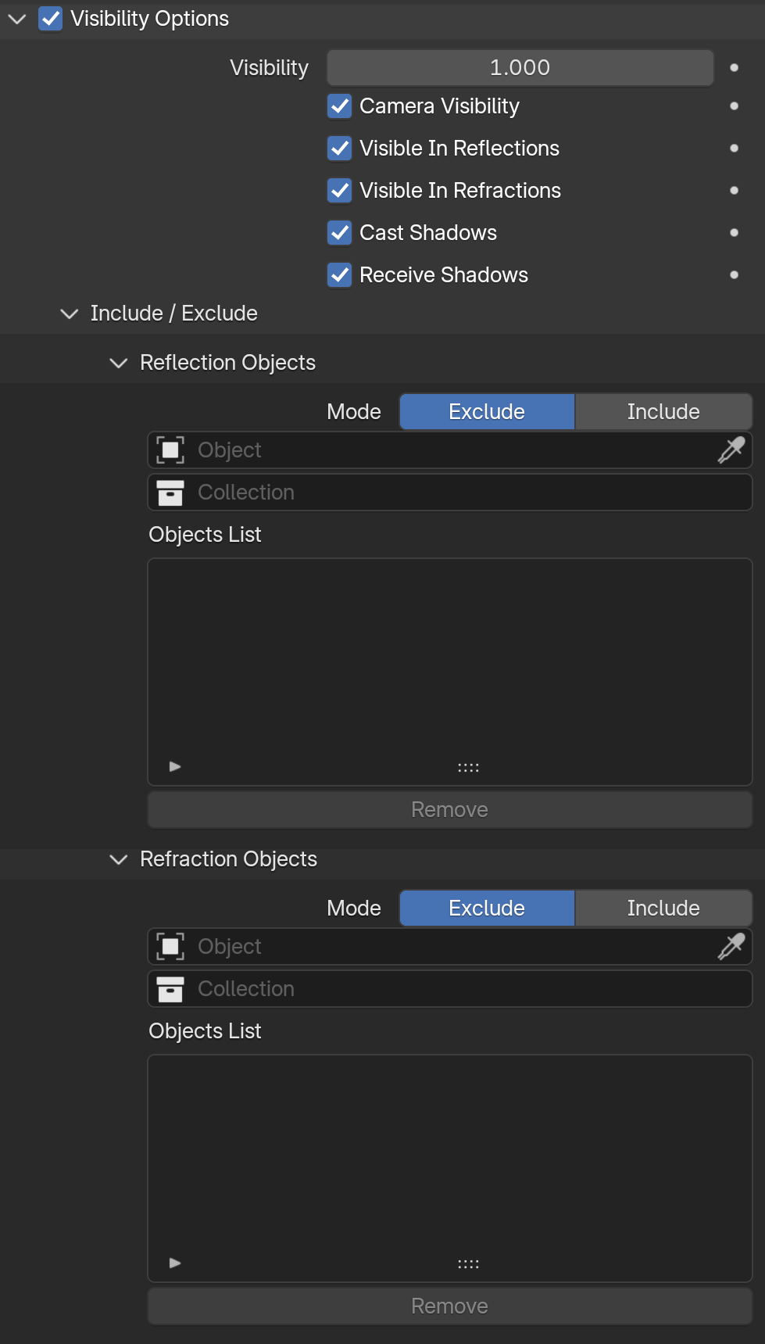Disable the Camera Visibility checkbox
765x1344 pixels.
click(x=339, y=106)
